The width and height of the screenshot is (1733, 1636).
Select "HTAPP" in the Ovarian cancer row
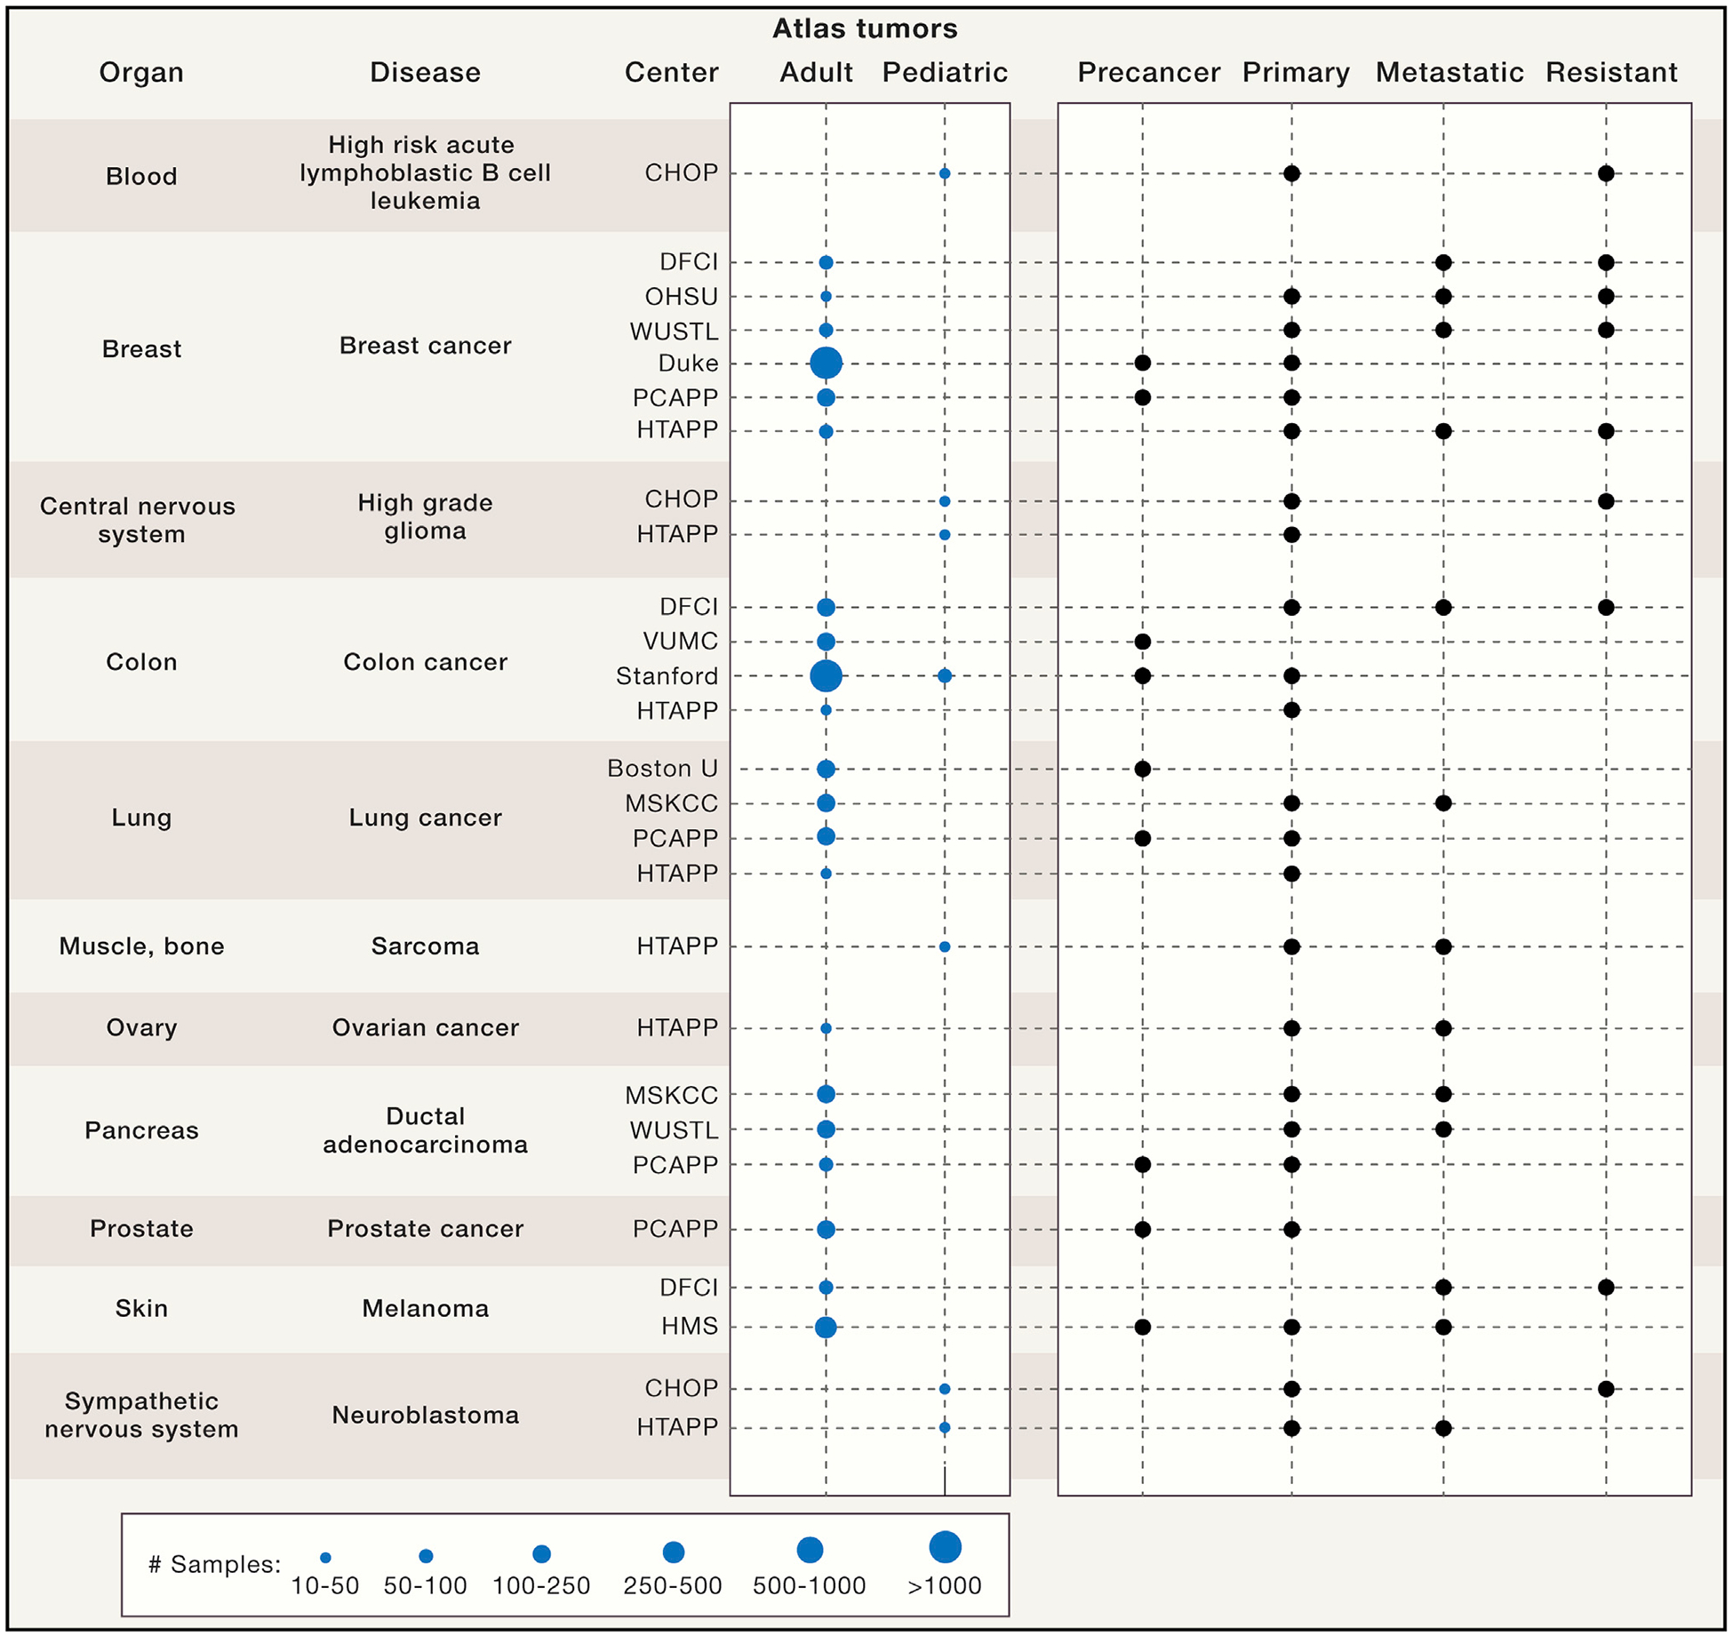(x=677, y=1028)
